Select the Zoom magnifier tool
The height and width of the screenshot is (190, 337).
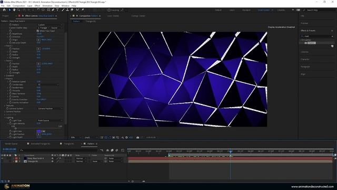click(x=19, y=10)
